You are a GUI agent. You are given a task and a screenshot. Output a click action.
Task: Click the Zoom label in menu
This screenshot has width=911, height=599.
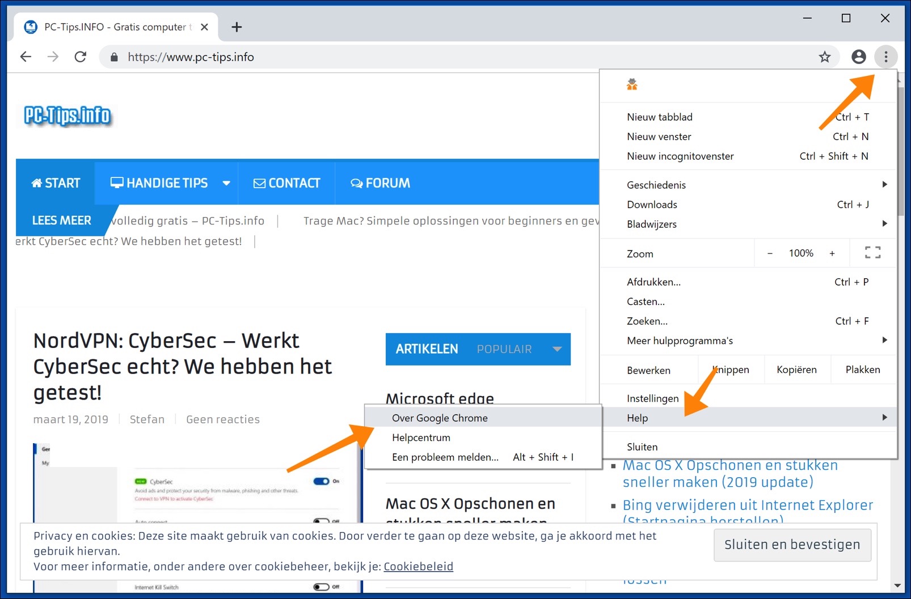tap(640, 254)
